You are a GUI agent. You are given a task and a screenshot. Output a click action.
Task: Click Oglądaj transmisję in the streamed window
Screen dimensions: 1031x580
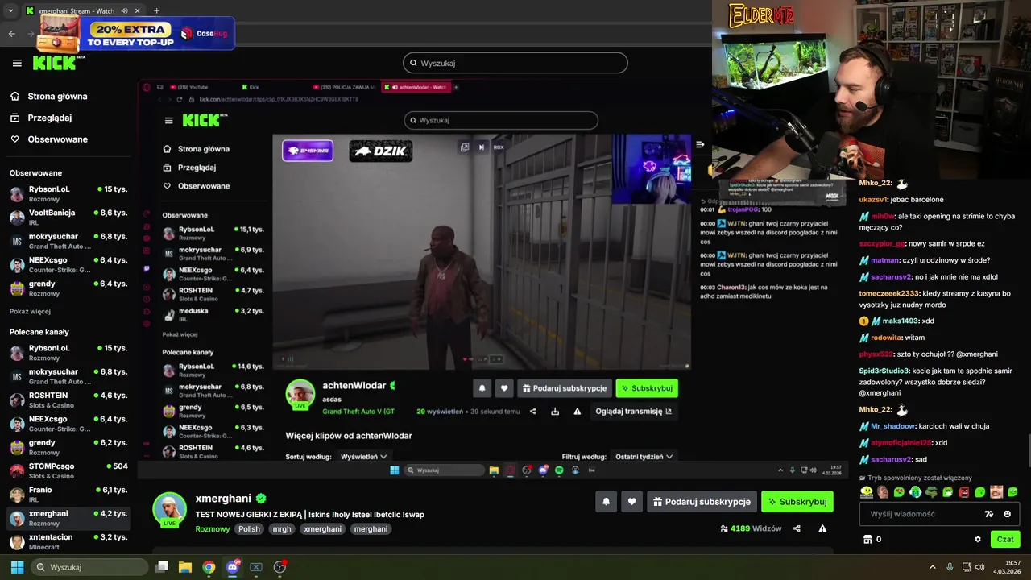pyautogui.click(x=634, y=411)
